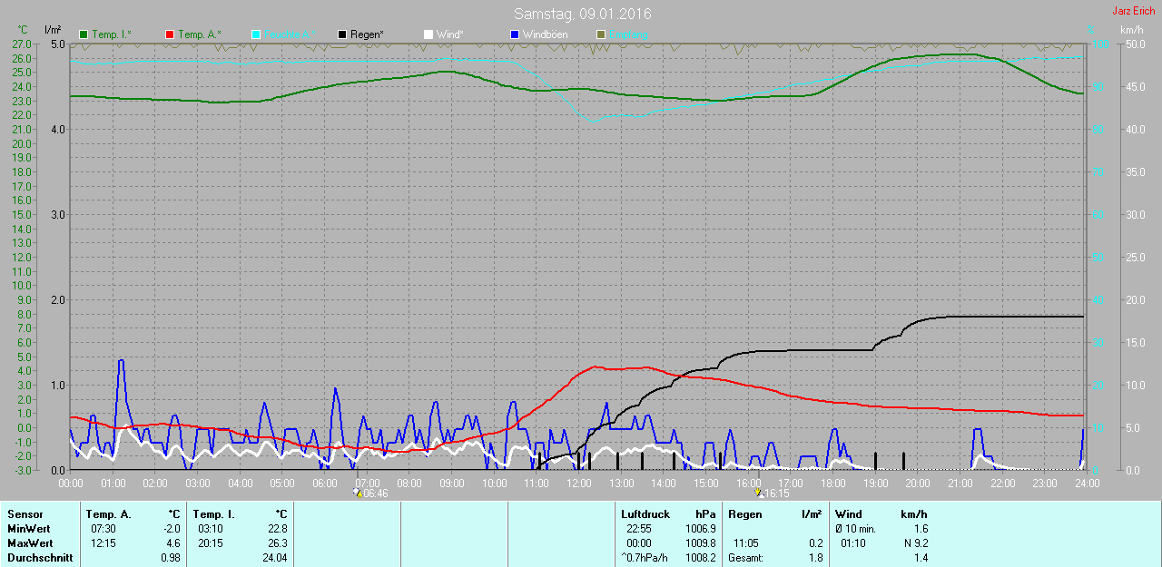Click the sunrise icon at 06:46
This screenshot has height=567, width=1162.
pyautogui.click(x=359, y=494)
